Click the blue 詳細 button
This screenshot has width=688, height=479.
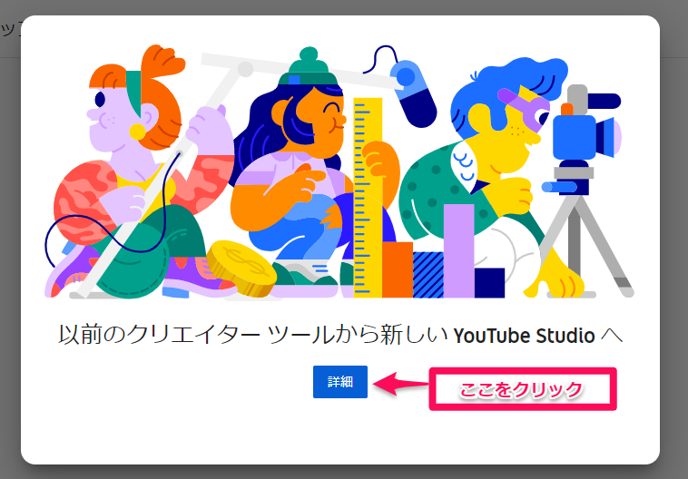point(340,382)
